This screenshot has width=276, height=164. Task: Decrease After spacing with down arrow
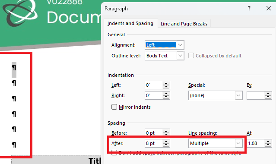(166, 145)
